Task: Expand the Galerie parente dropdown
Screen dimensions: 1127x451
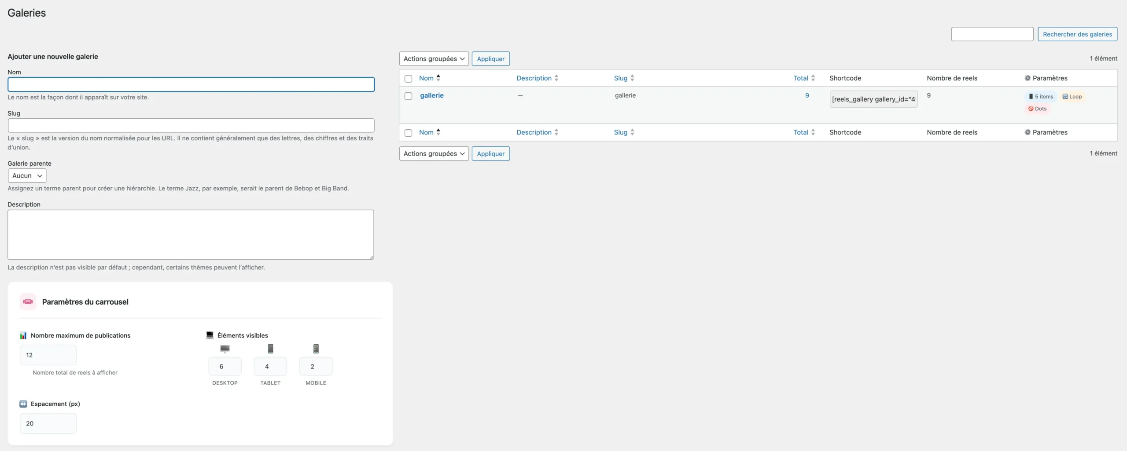Action: pos(27,175)
